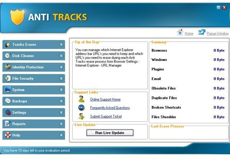The width and height of the screenshot is (230, 160).
Task: Close the Anti Tracks window
Action: coord(224,8)
